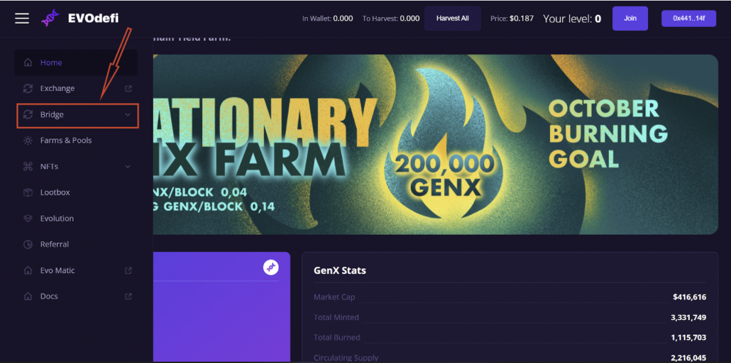Open the Referral page

tap(76, 244)
